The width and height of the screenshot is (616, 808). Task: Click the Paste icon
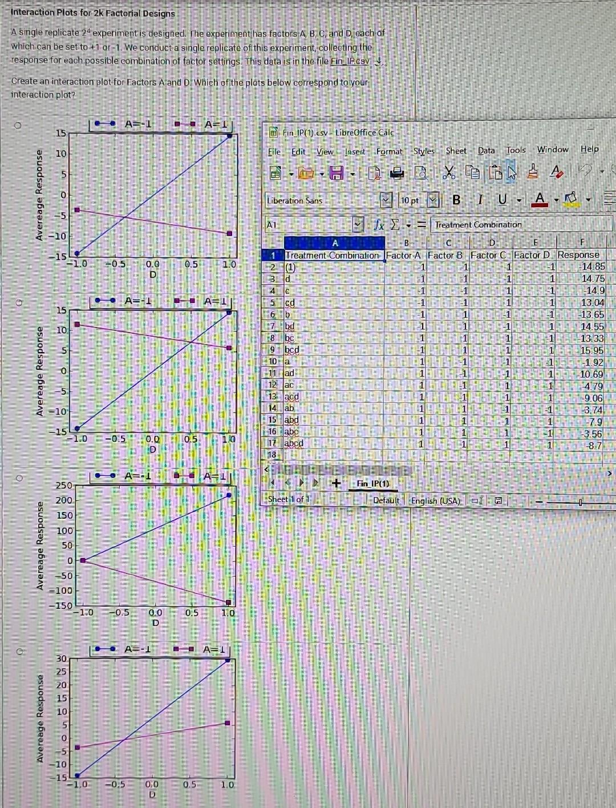496,172
